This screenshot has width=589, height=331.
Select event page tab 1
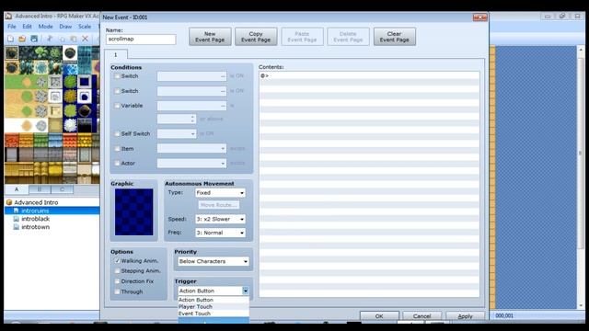tap(116, 55)
